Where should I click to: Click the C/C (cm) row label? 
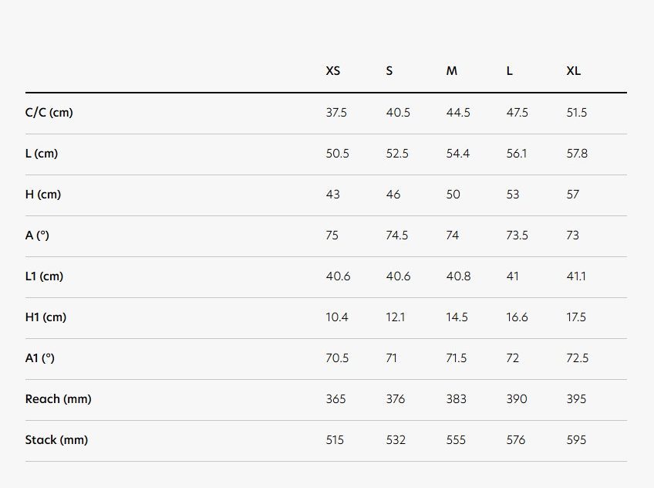pyautogui.click(x=49, y=112)
